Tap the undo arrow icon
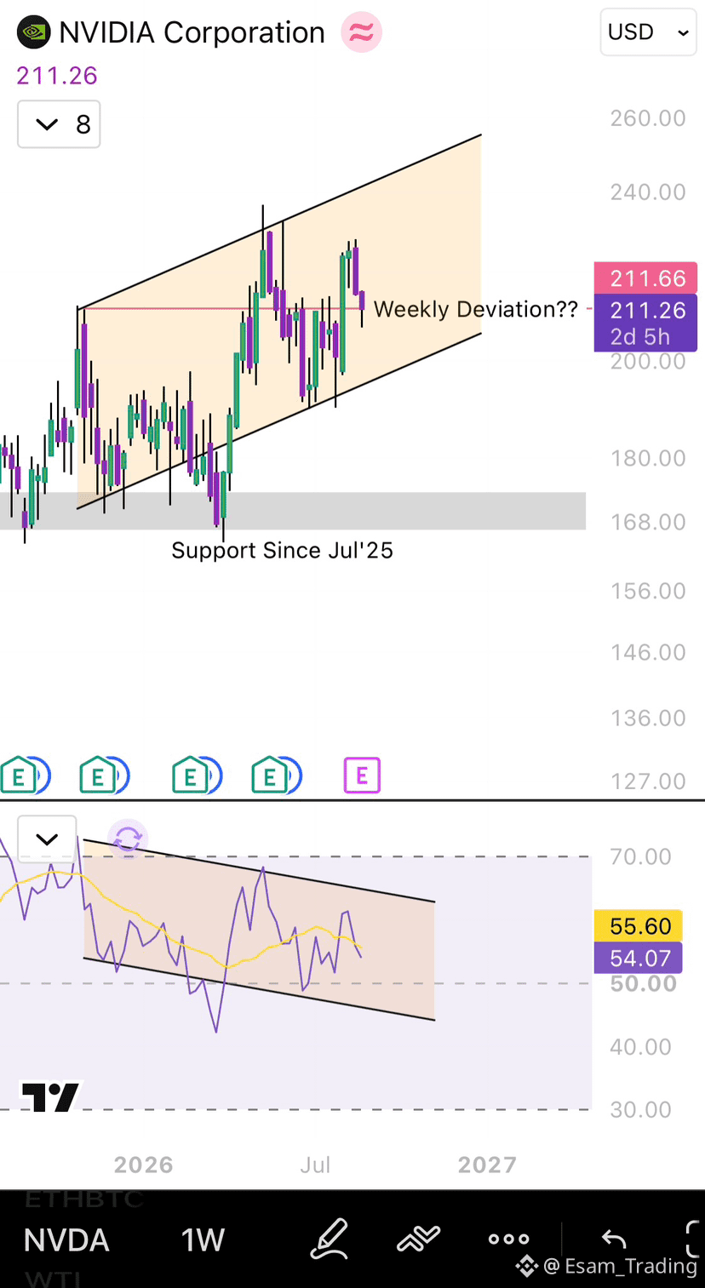 614,1239
